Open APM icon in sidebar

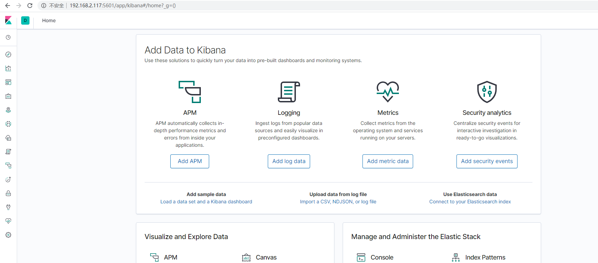(x=8, y=166)
